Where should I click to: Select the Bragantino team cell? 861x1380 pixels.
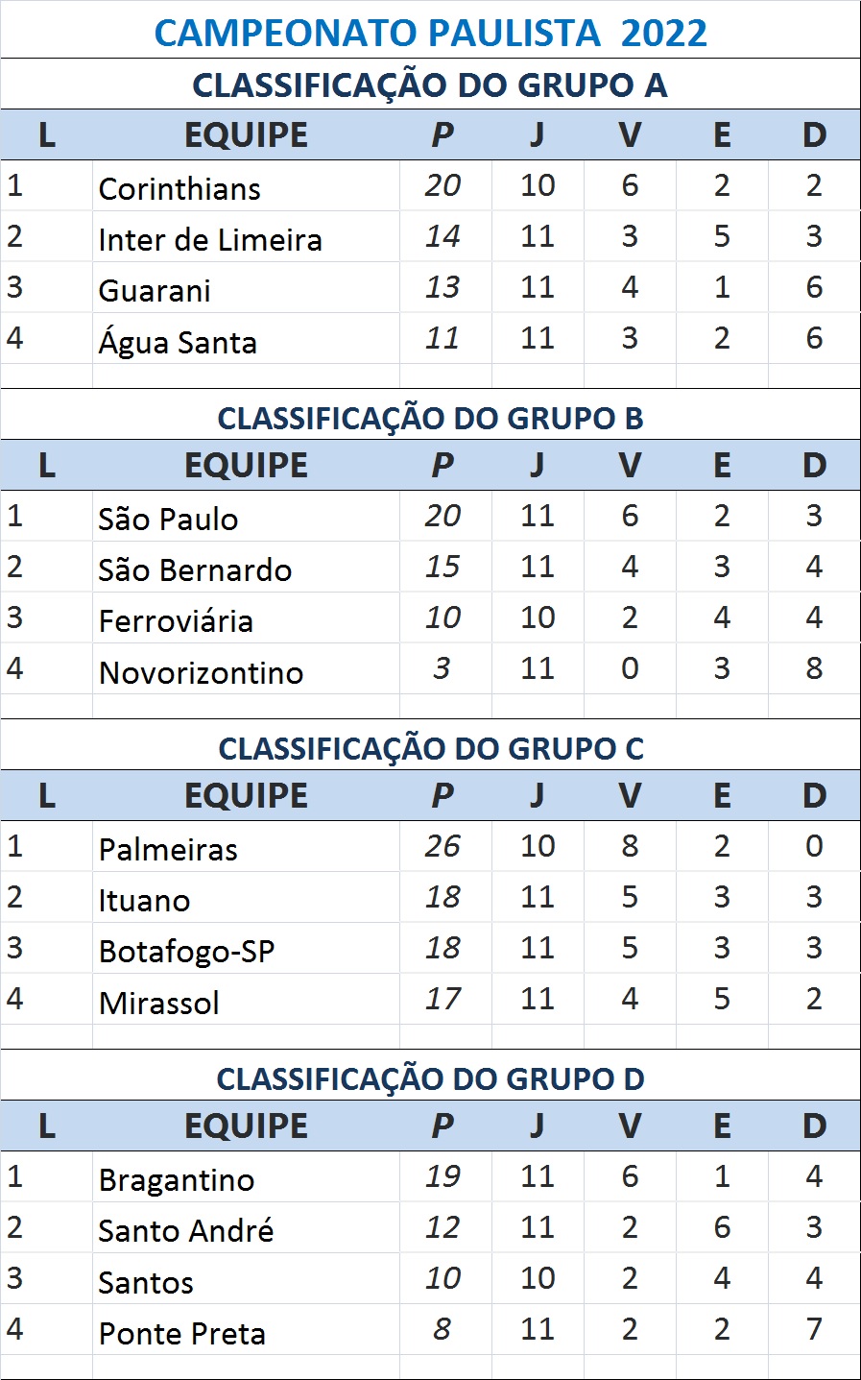coord(177,1179)
